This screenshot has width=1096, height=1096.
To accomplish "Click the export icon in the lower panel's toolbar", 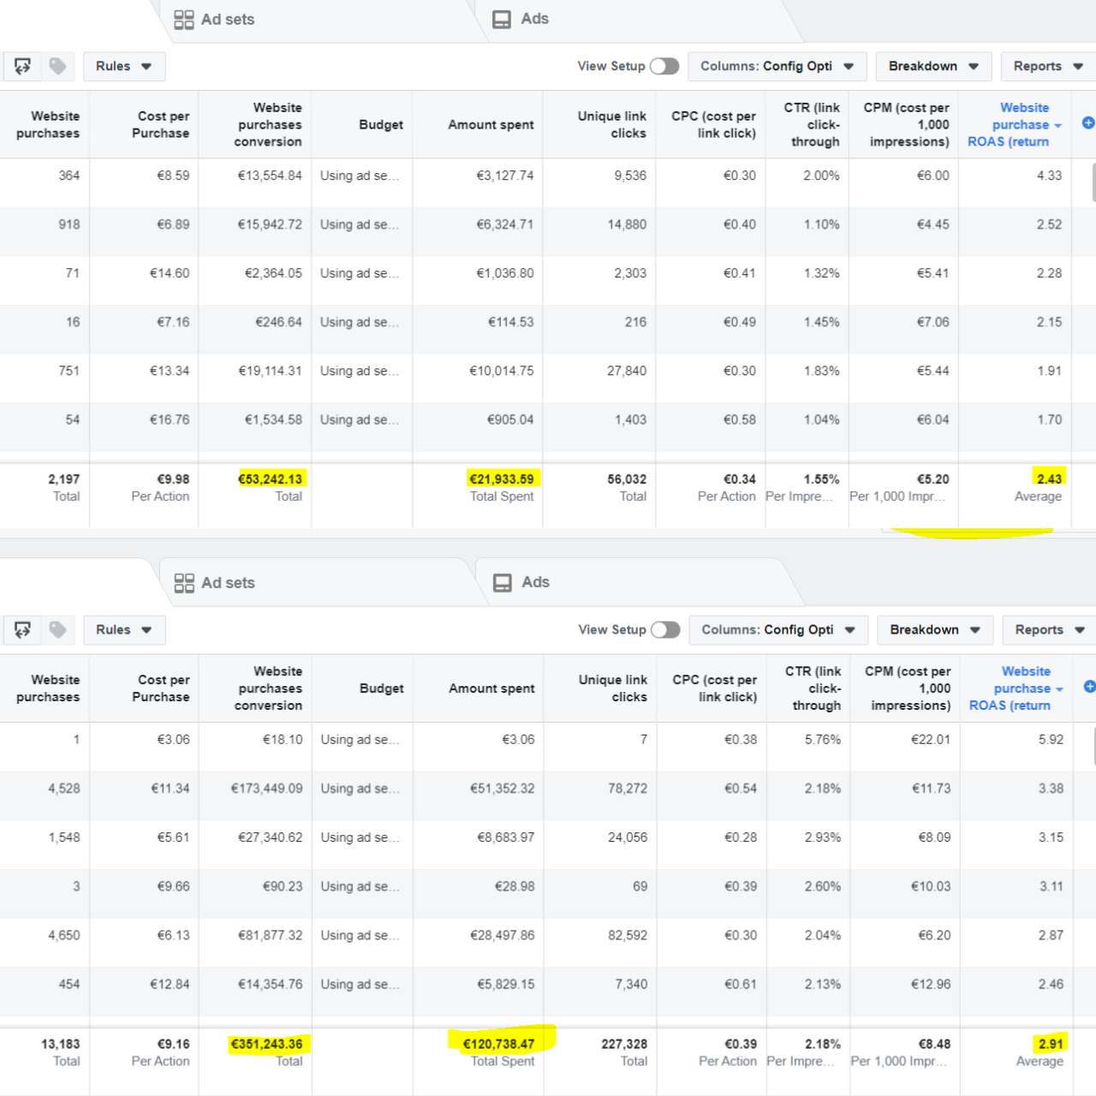I will (22, 629).
